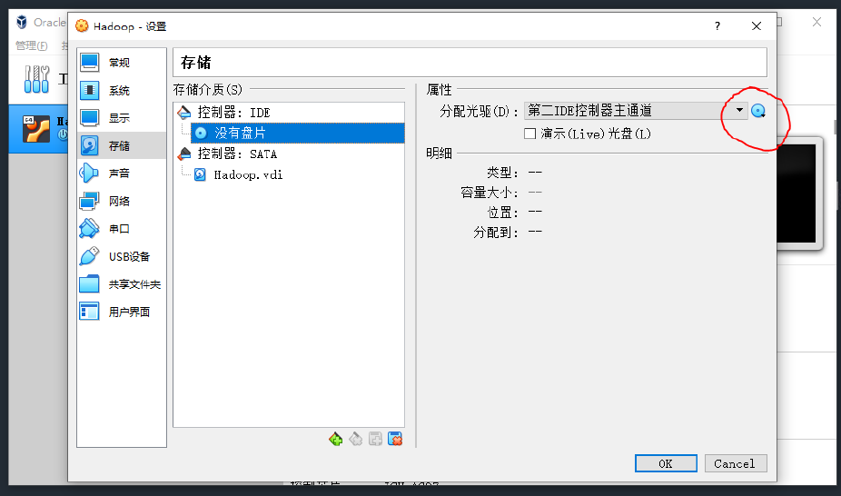Click the add storage attachment icon
This screenshot has width=841, height=496.
coord(375,439)
